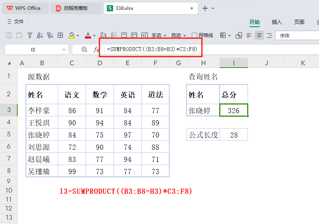Click the 道法 header cell

point(156,95)
